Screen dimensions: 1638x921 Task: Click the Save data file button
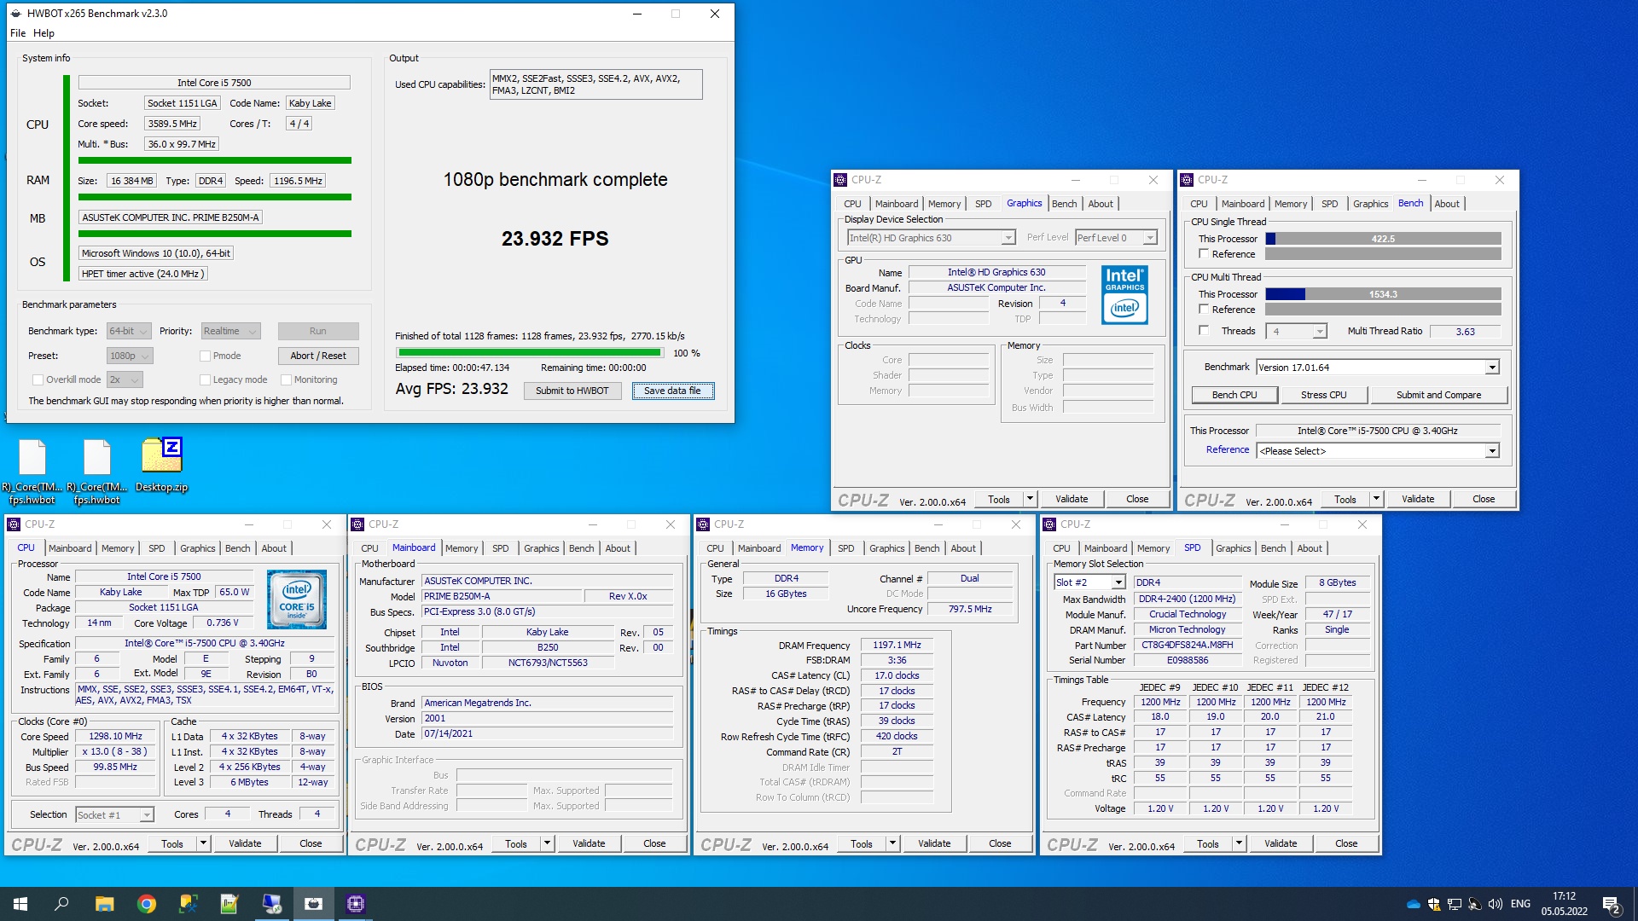pos(672,391)
